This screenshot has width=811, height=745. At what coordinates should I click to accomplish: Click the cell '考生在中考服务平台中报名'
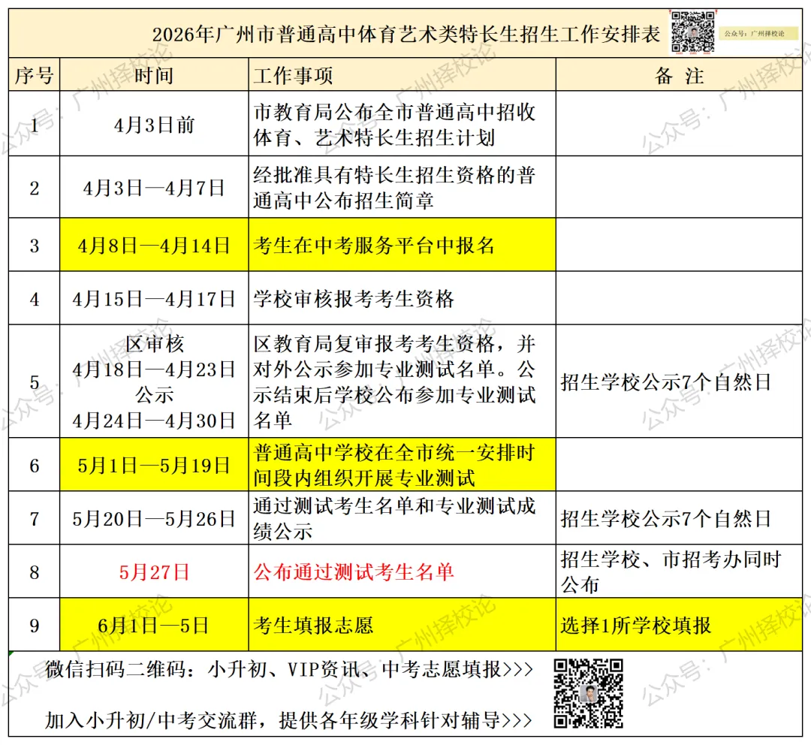[402, 246]
